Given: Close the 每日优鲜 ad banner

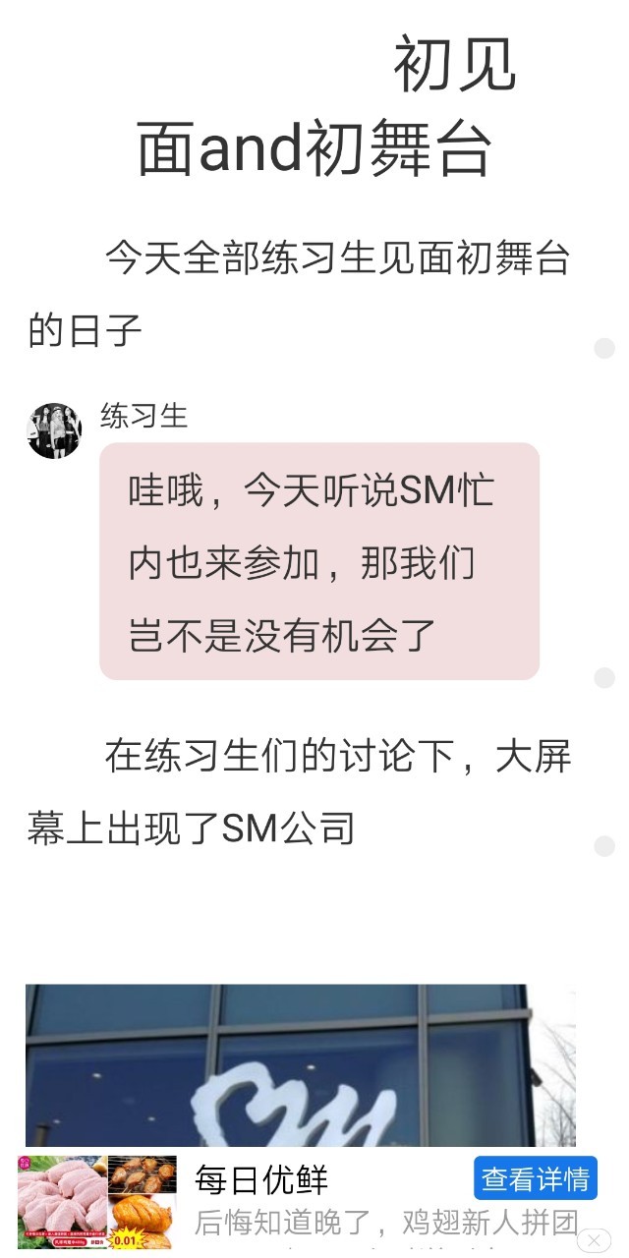Looking at the screenshot, I should click(x=594, y=1240).
